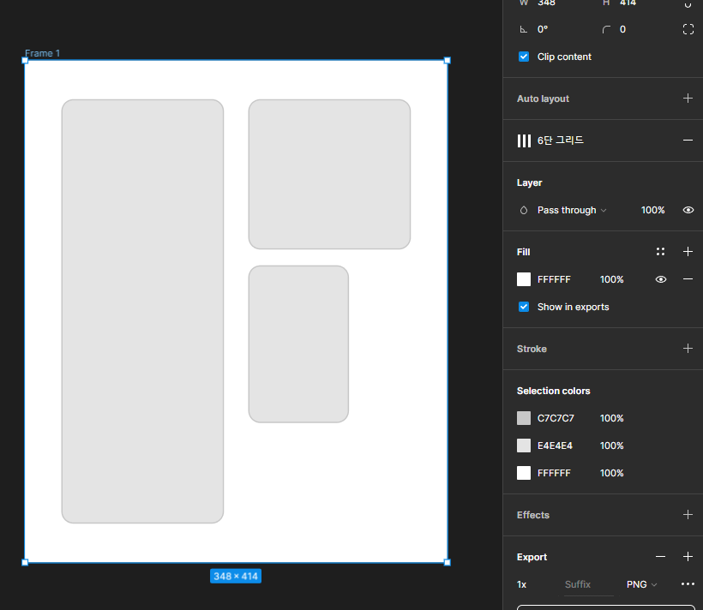The image size is (703, 610).
Task: Open the FFFFFF selection color swatch
Action: tap(524, 473)
